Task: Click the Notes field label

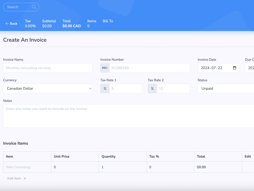Action: point(7,101)
